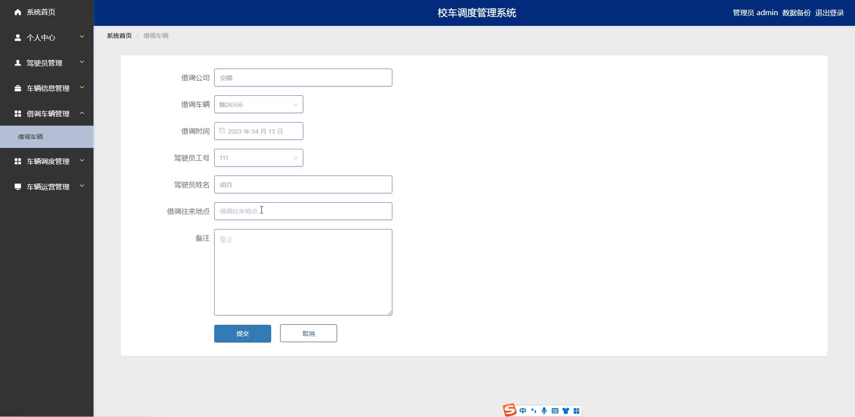Click the 取消 cancel button
The height and width of the screenshot is (417, 855).
click(x=309, y=334)
